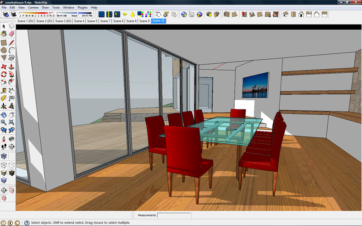This screenshot has height=226, width=362.
Task: Click the help question mark in status bar
Action: tap(27, 222)
